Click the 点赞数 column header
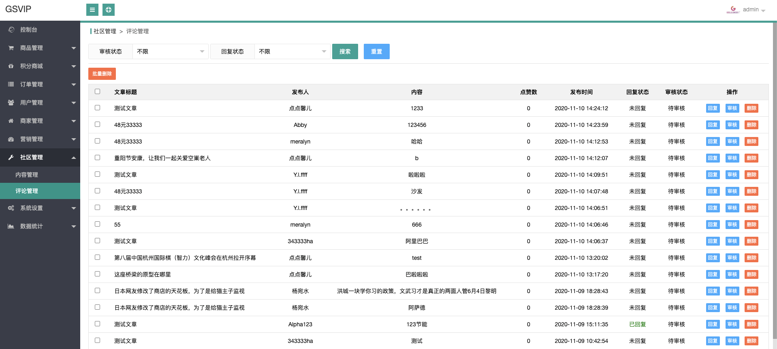Viewport: 777px width, 349px height. coord(529,92)
